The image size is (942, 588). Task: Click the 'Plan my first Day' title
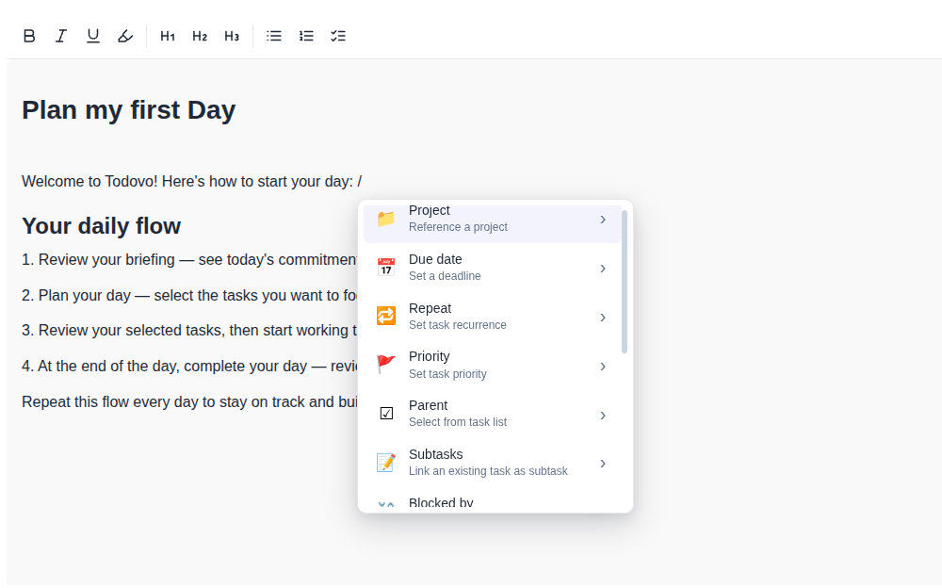(128, 110)
